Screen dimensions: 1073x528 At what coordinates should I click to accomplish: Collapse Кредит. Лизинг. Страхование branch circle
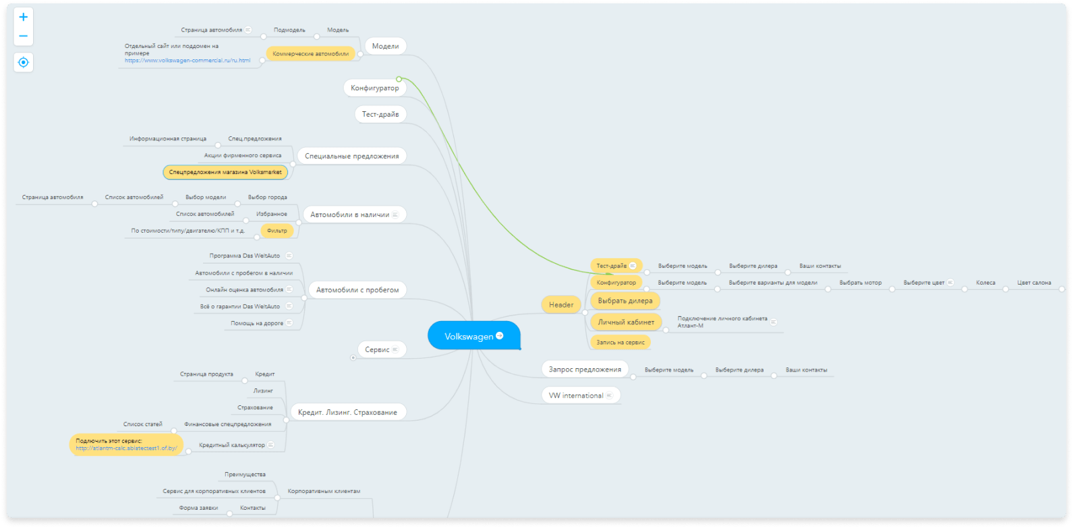click(x=286, y=419)
